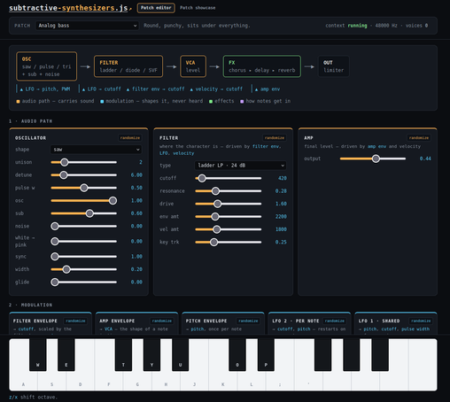Click velocity → cutoff modulation tag
The height and width of the screenshot is (402, 450).
216,89
